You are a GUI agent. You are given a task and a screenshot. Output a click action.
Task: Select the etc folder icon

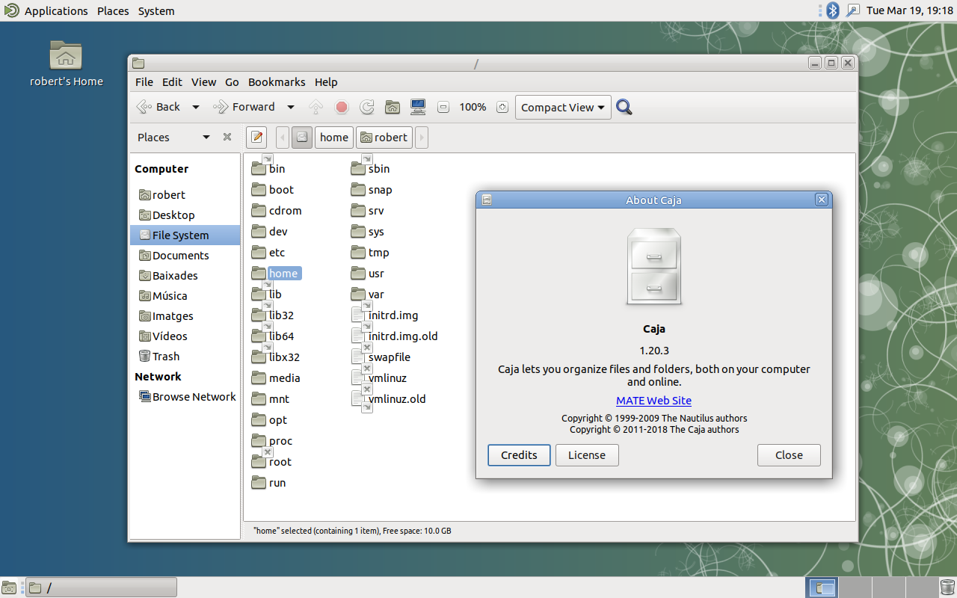(259, 253)
